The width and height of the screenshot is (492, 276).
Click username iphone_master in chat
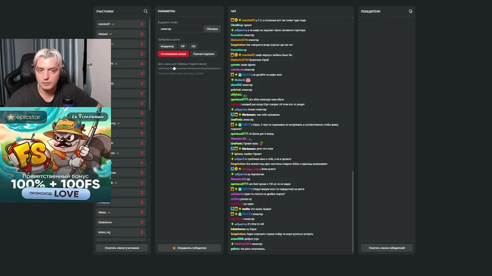[243, 154]
